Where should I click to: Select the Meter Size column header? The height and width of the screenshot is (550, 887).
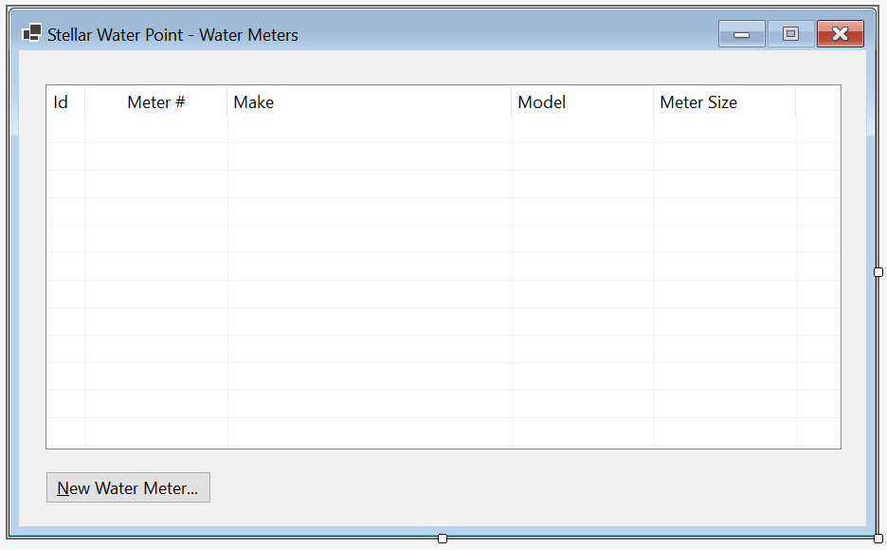(x=725, y=101)
